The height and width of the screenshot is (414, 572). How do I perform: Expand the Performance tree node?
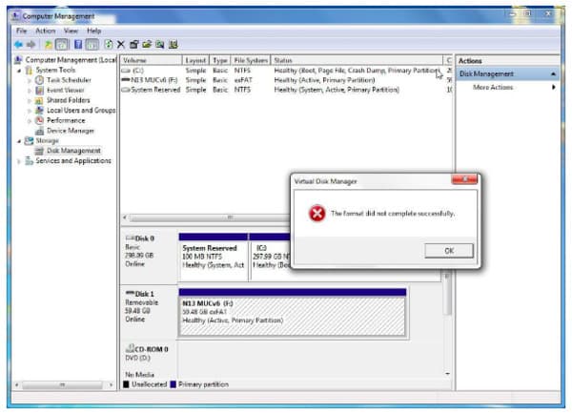coord(30,121)
